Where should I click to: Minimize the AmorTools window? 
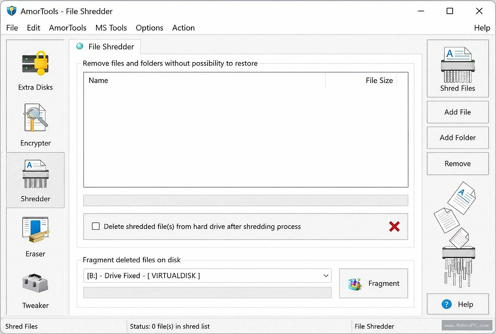coord(421,11)
